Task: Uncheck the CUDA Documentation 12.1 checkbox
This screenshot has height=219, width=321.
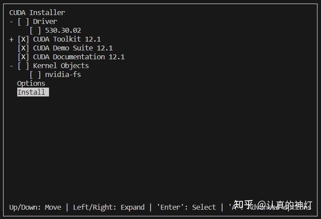Action: 23,57
